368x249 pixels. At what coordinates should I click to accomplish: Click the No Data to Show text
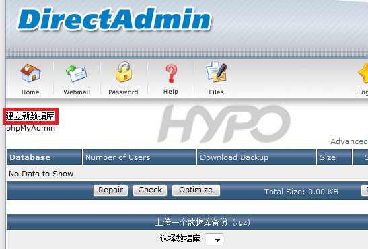(x=41, y=174)
